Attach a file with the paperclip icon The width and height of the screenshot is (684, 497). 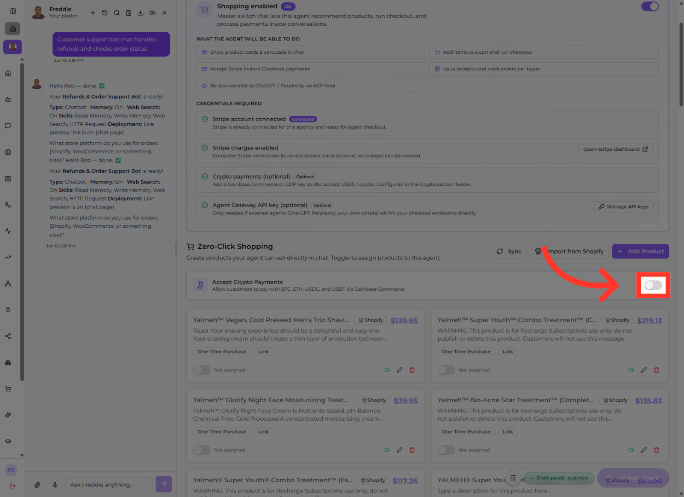pyautogui.click(x=37, y=485)
